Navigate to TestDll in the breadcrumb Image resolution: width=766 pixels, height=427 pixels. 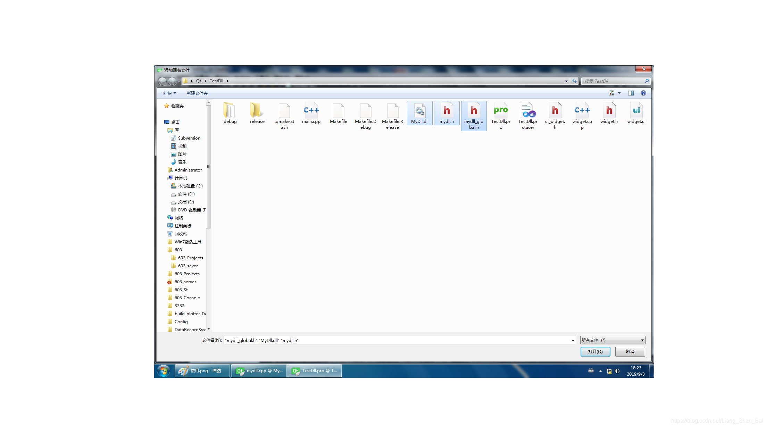(x=216, y=81)
